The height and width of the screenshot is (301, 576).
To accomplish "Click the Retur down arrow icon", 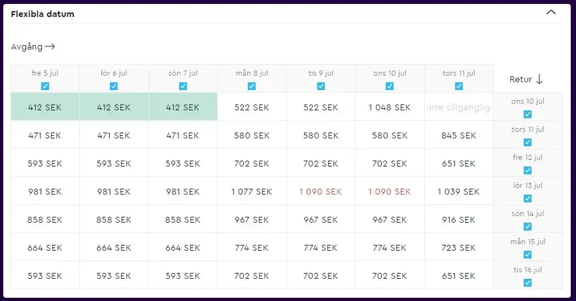I will [x=539, y=79].
